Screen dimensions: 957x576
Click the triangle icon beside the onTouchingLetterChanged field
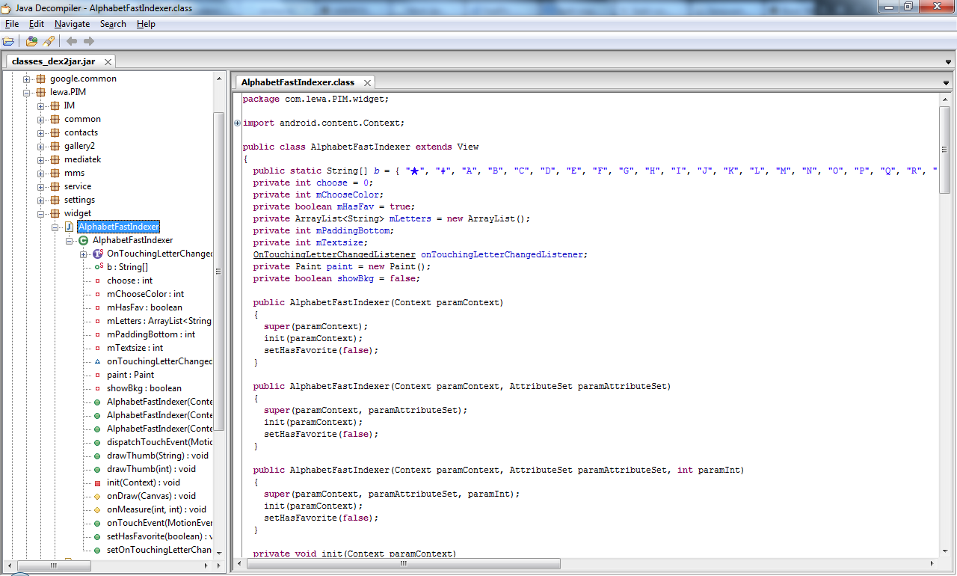click(x=98, y=361)
